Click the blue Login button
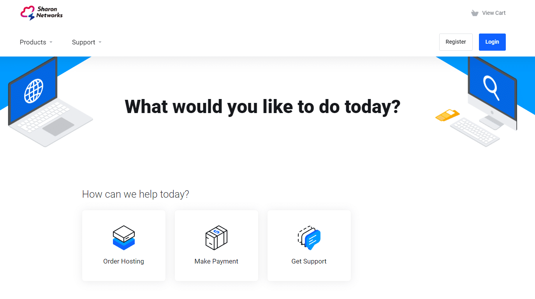 click(492, 42)
